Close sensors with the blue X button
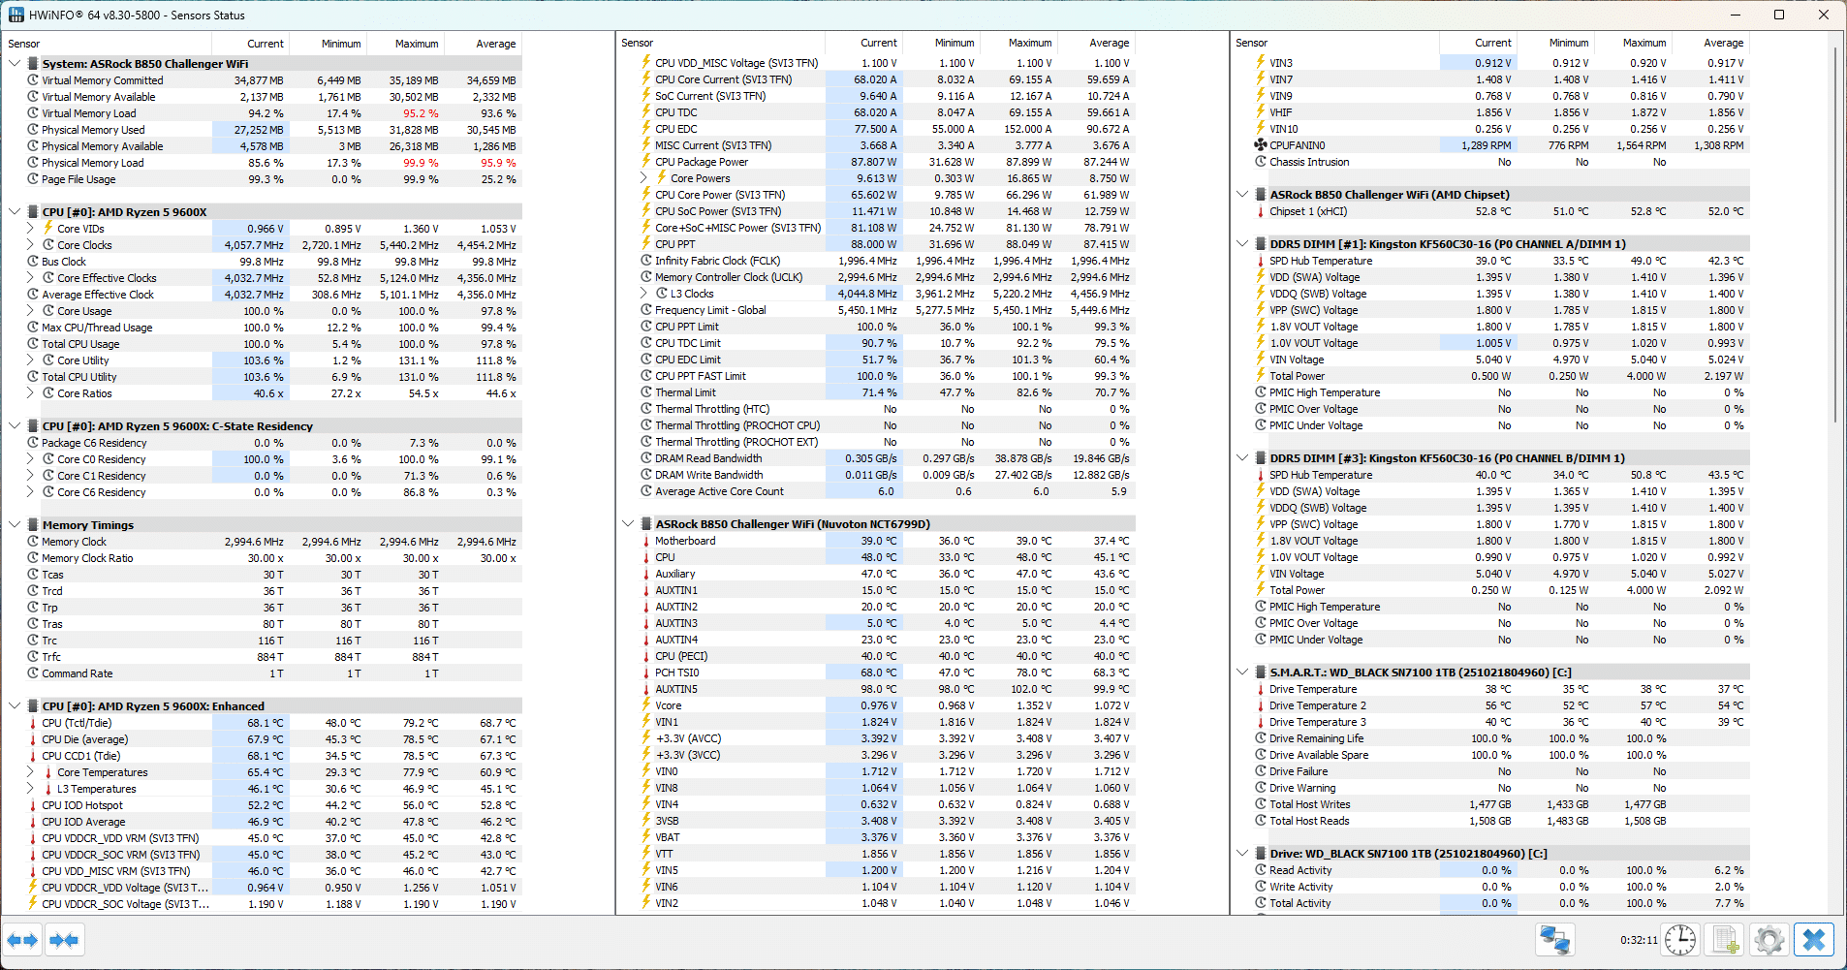This screenshot has height=970, width=1847. tap(1814, 940)
